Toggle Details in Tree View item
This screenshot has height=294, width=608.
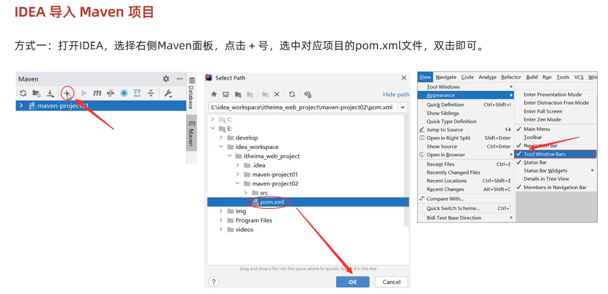[555, 179]
